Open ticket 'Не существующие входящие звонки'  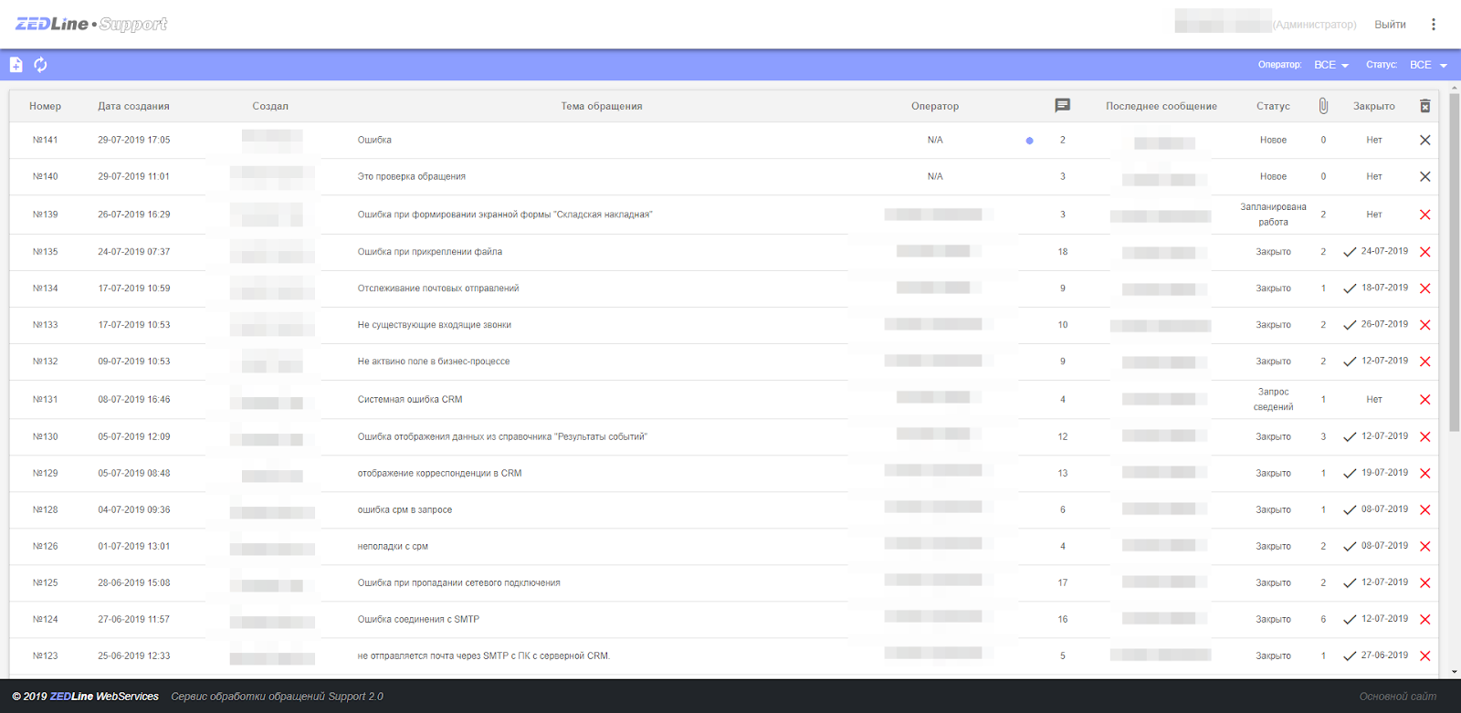pyautogui.click(x=435, y=325)
